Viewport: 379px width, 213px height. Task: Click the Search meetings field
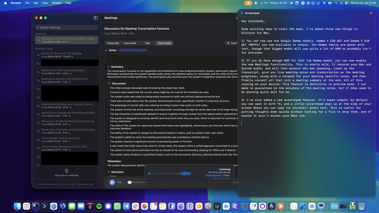(x=67, y=27)
